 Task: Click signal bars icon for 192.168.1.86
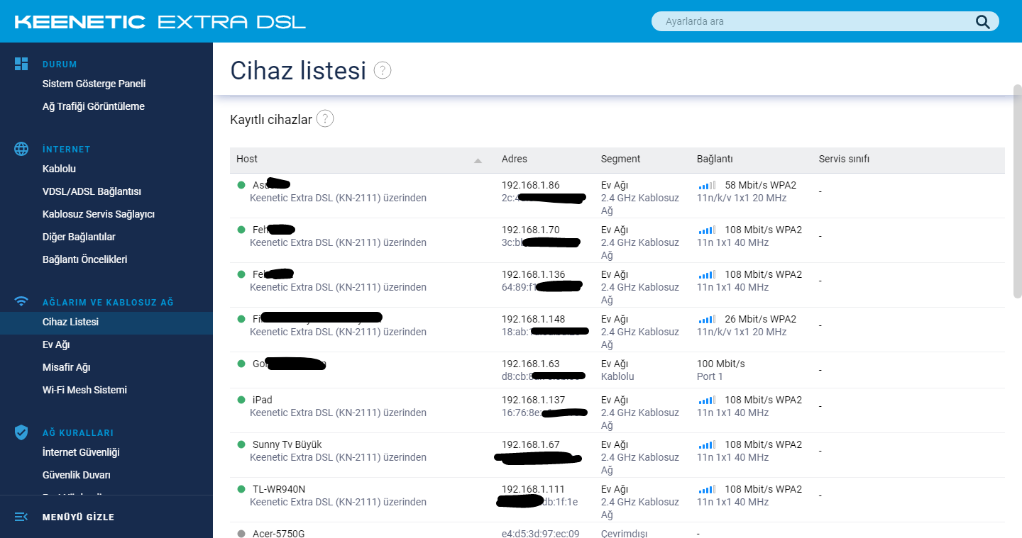[x=707, y=185]
